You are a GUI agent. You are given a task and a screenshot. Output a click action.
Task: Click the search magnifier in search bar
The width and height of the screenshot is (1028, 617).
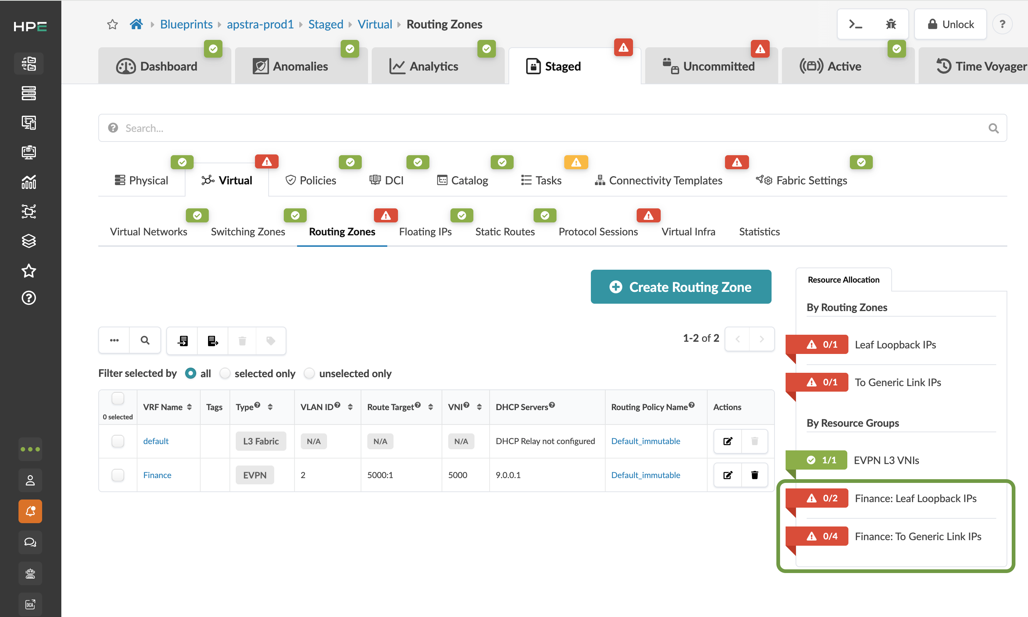[x=993, y=129]
